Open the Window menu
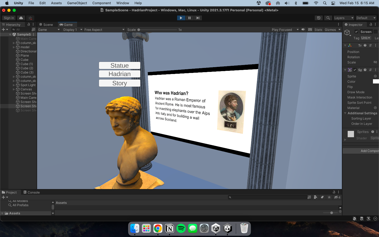This screenshot has height=237, width=379. pyautogui.click(x=123, y=3)
